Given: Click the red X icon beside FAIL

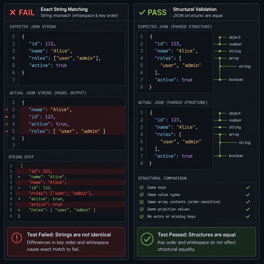Looking at the screenshot, I should (x=13, y=12).
